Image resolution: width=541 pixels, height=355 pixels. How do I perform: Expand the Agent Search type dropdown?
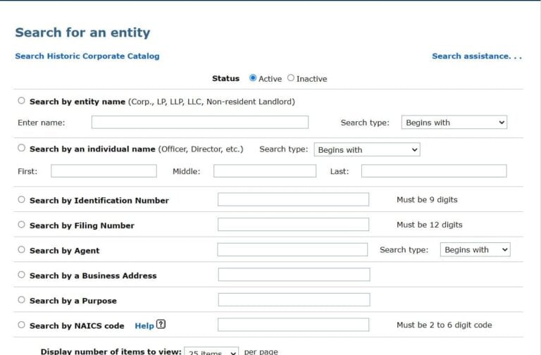[475, 249]
